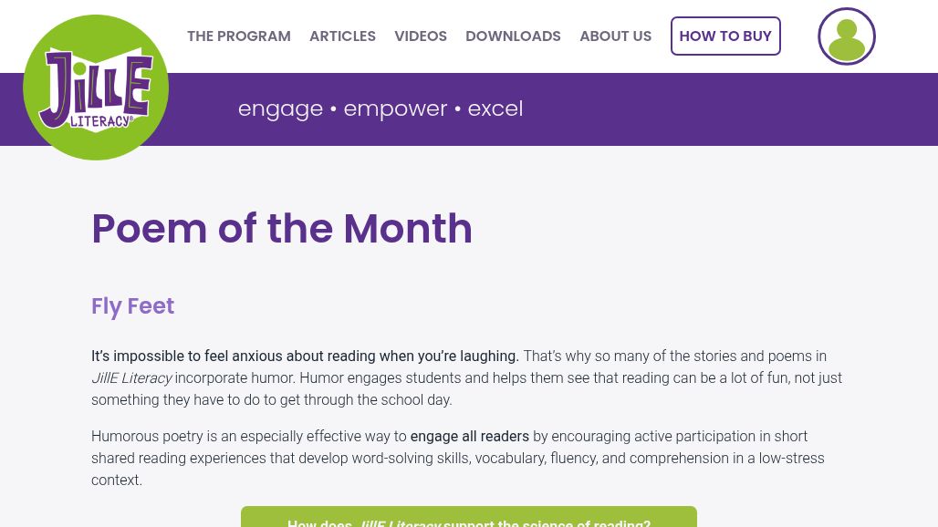Click the bold 'engage all readers' text
The height and width of the screenshot is (527, 938).
[x=469, y=437]
